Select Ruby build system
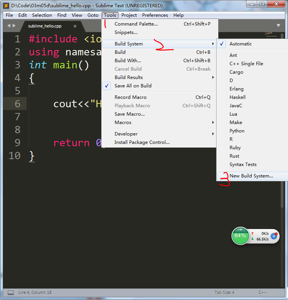Image resolution: width=288 pixels, height=300 pixels. click(252, 148)
